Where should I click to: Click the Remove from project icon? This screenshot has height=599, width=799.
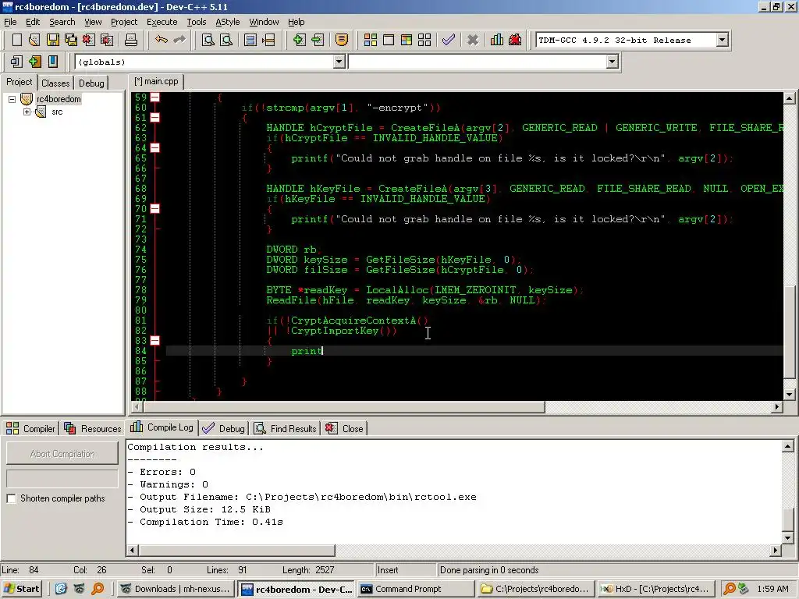coord(318,40)
